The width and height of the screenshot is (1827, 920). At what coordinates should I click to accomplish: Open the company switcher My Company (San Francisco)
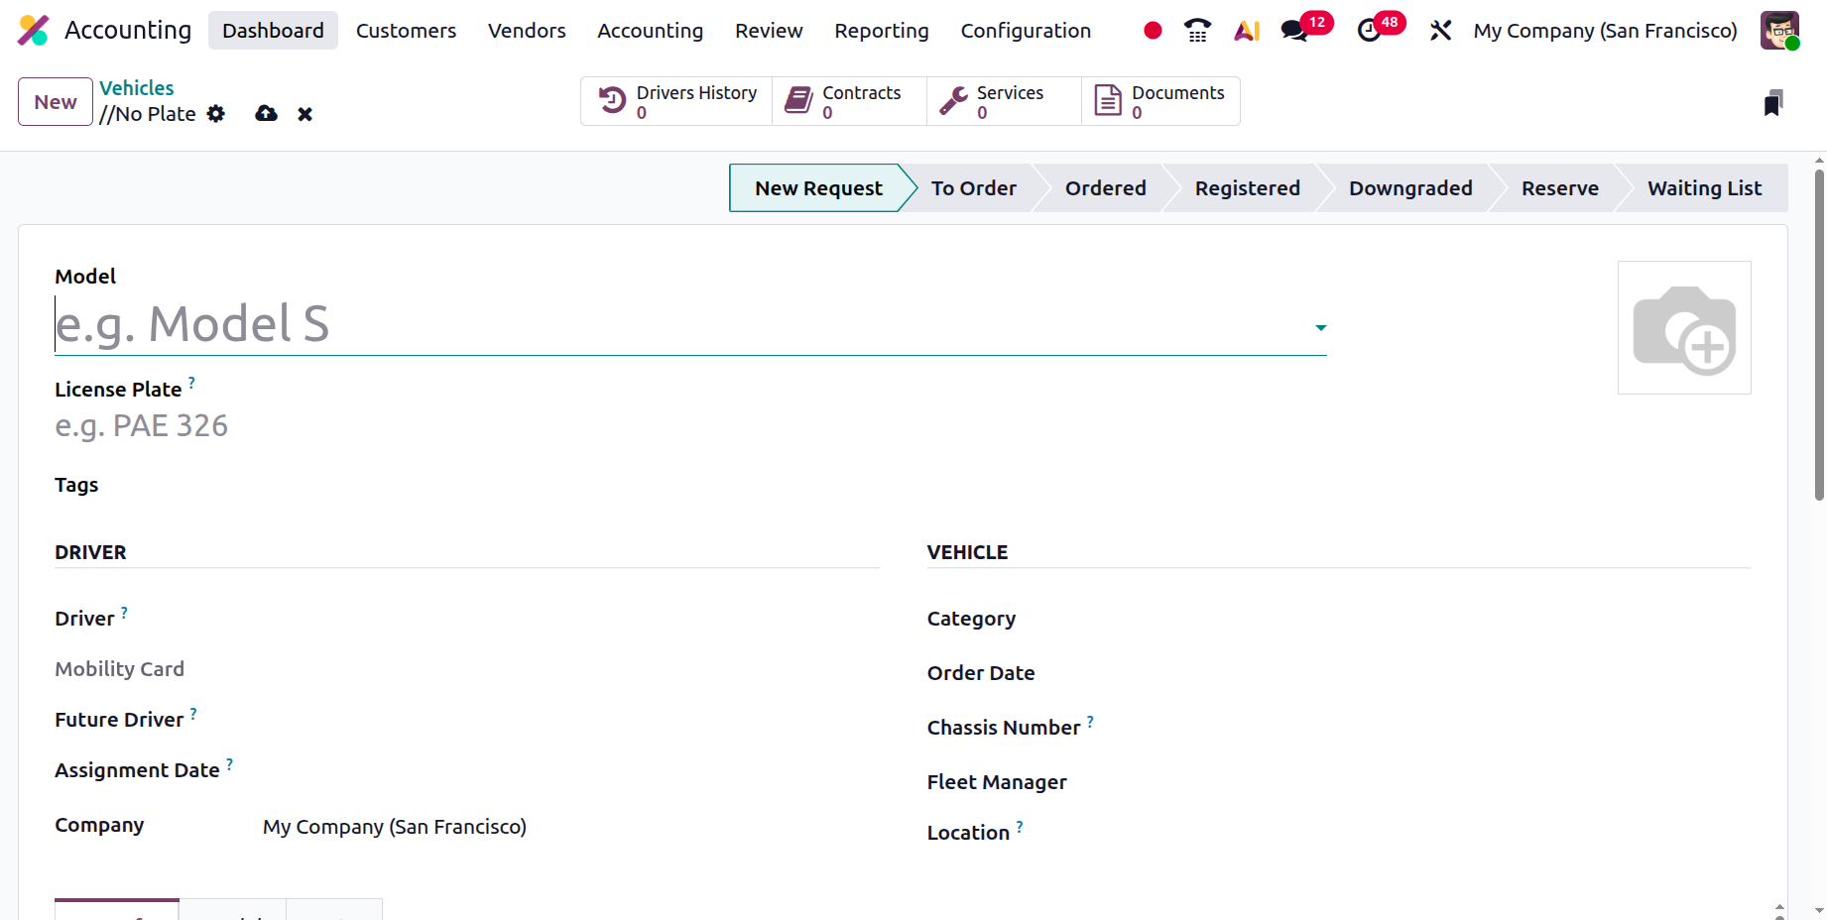point(1605,31)
